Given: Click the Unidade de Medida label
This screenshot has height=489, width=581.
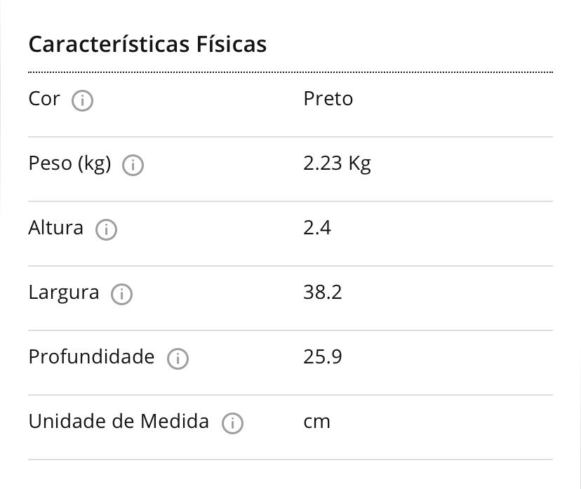Looking at the screenshot, I should click(119, 422).
